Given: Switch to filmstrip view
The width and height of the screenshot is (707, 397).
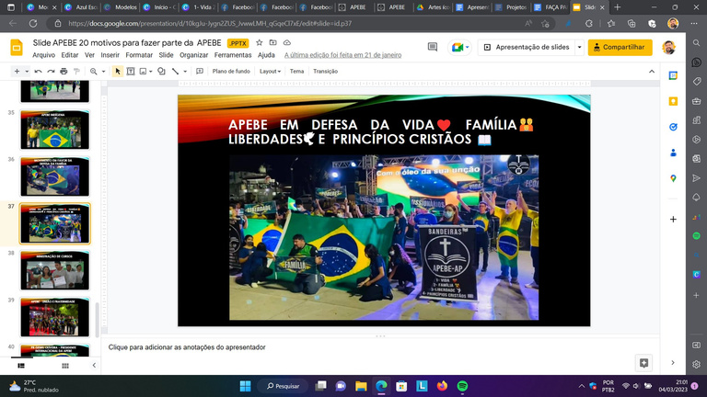Looking at the screenshot, I should 21,366.
